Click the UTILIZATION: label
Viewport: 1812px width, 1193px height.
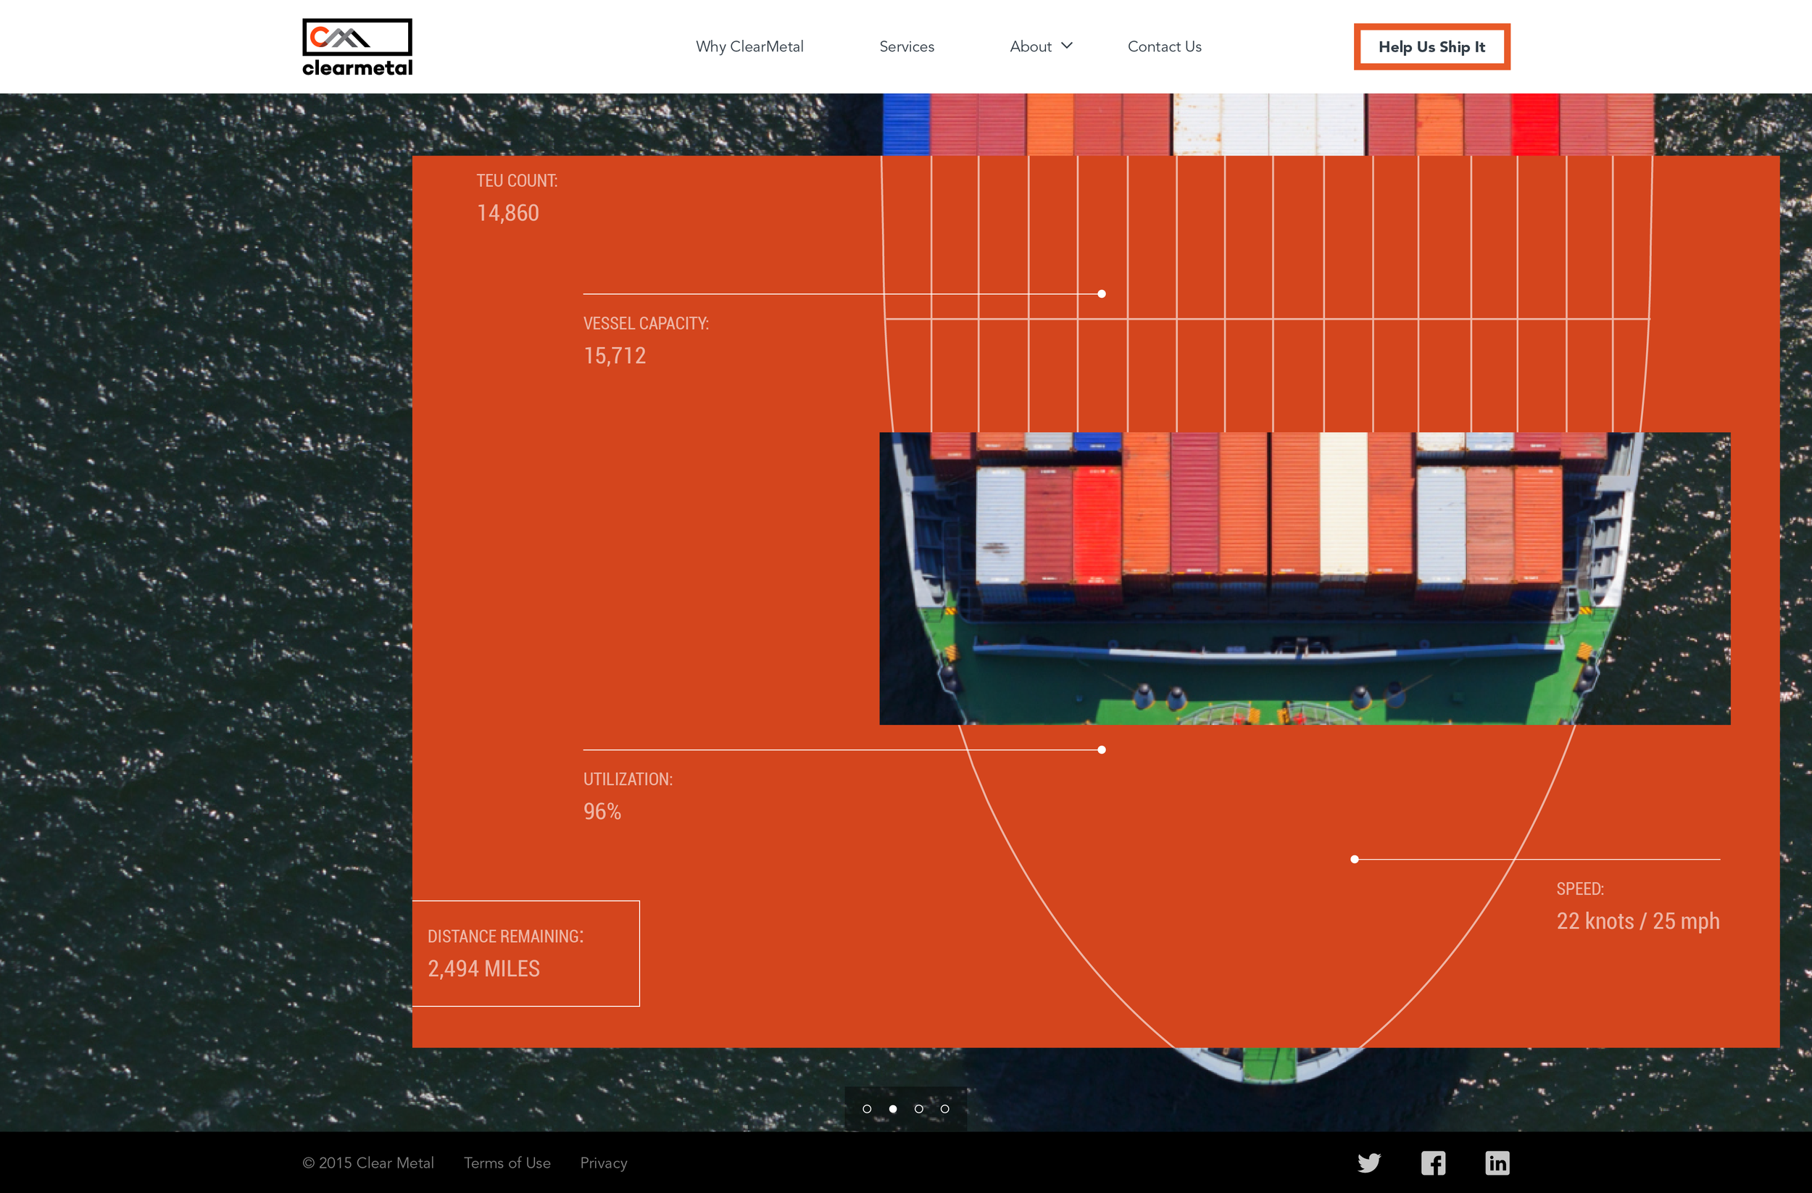point(628,780)
